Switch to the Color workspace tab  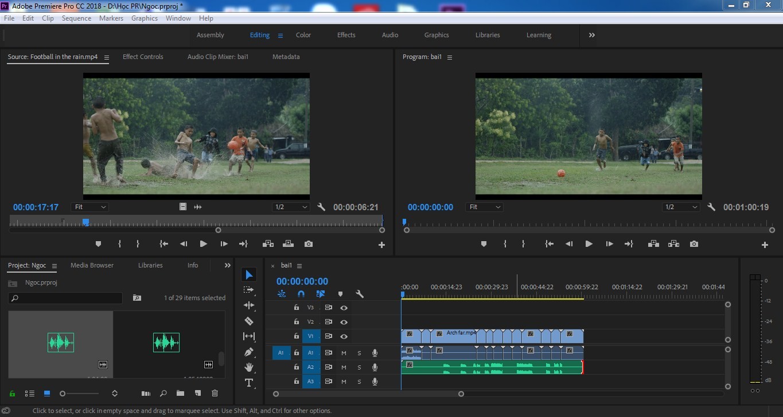click(x=303, y=35)
